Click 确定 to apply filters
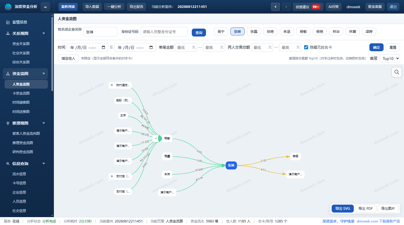Viewport: 404px width, 225px height. pyautogui.click(x=376, y=47)
